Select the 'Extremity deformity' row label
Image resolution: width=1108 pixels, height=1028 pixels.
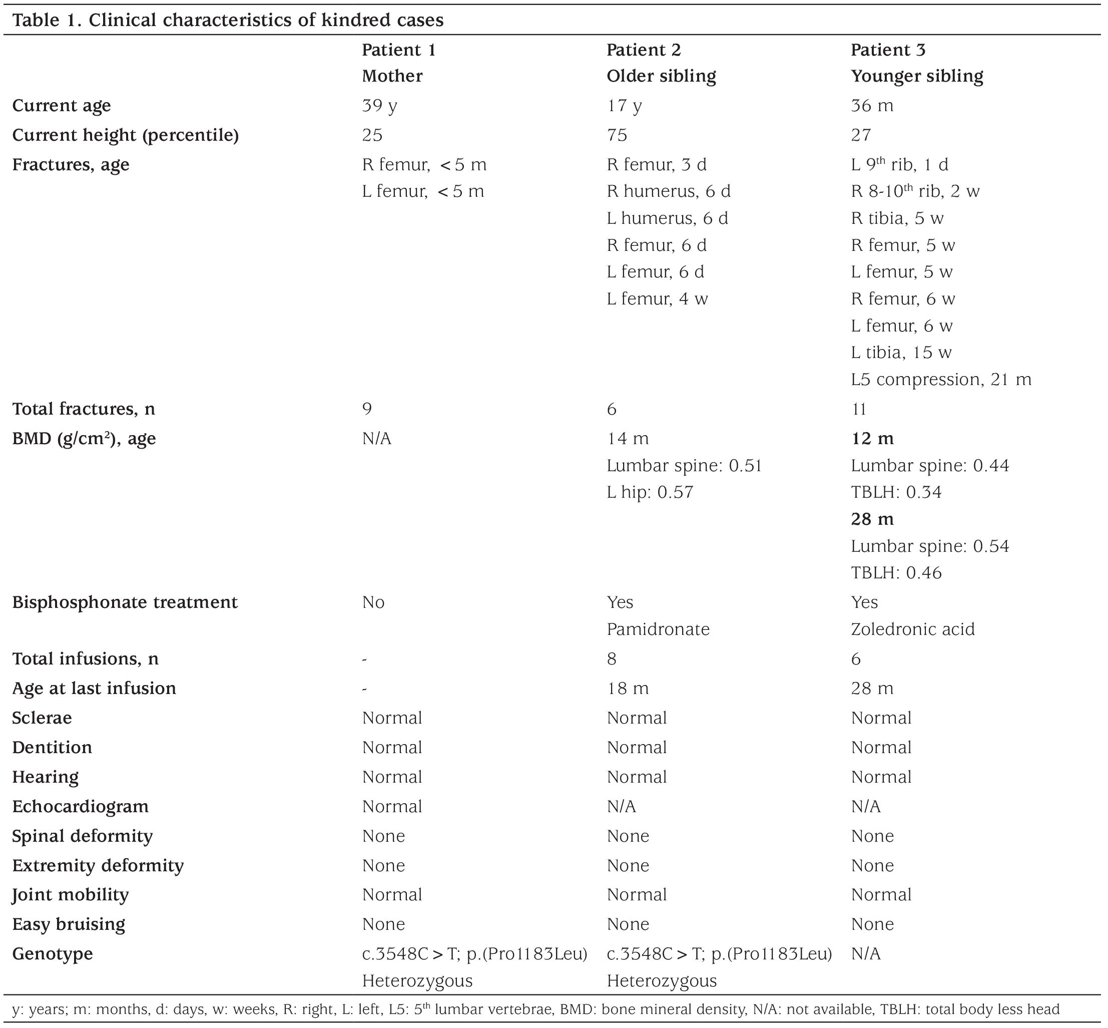tap(98, 866)
